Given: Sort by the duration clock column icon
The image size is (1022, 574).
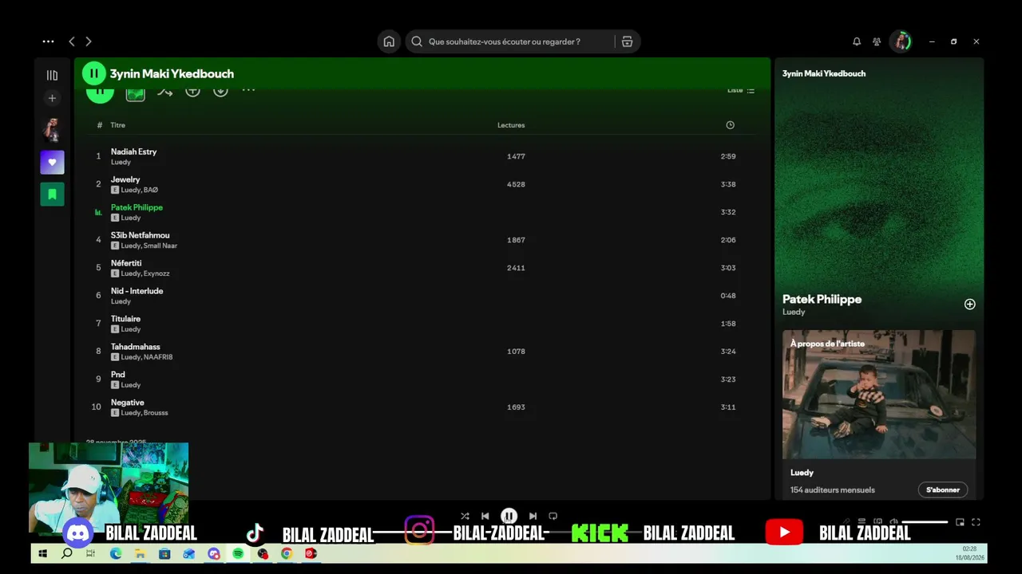Looking at the screenshot, I should click(x=730, y=125).
